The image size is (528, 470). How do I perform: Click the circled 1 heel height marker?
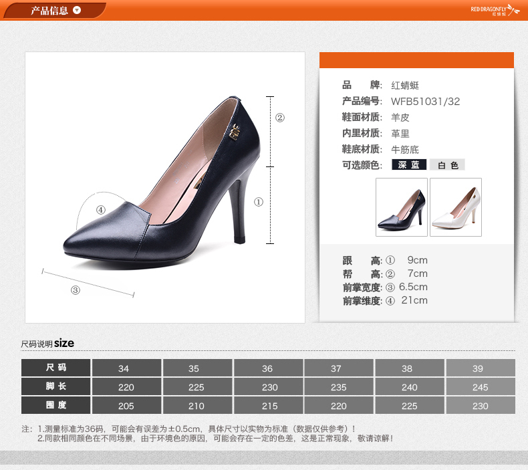coord(259,201)
